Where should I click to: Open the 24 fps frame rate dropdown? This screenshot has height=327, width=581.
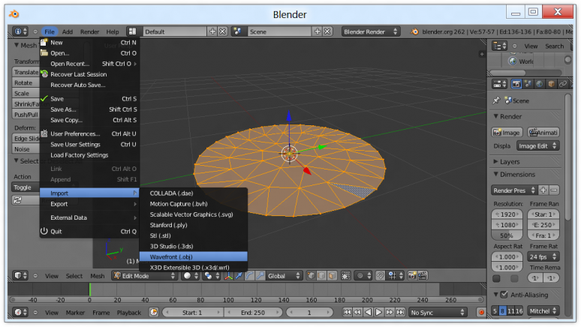[x=543, y=256]
